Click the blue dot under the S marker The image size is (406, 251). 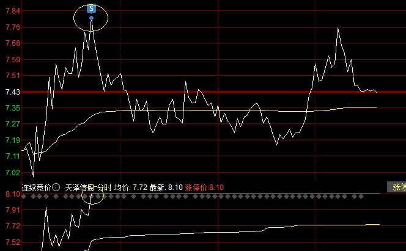click(91, 18)
